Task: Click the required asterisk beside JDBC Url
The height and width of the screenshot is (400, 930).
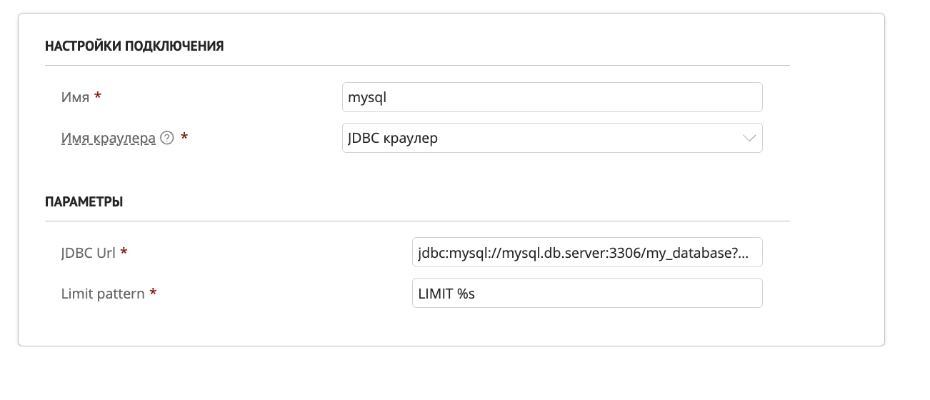Action: click(x=124, y=251)
